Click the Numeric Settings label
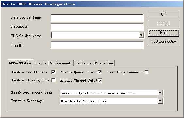 (x=27, y=101)
